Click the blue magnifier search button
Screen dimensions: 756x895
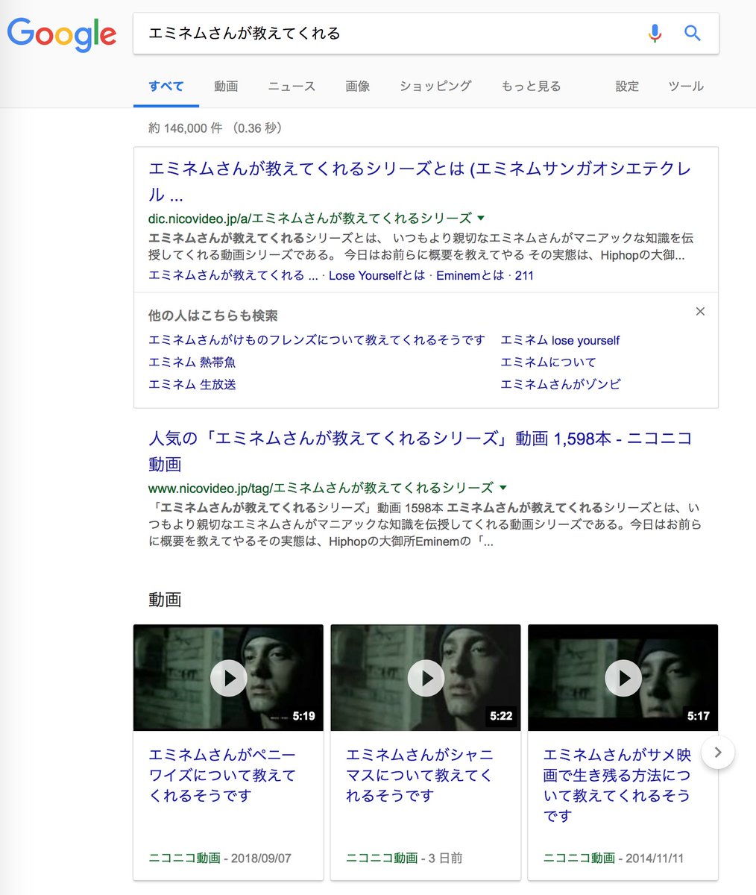click(693, 33)
